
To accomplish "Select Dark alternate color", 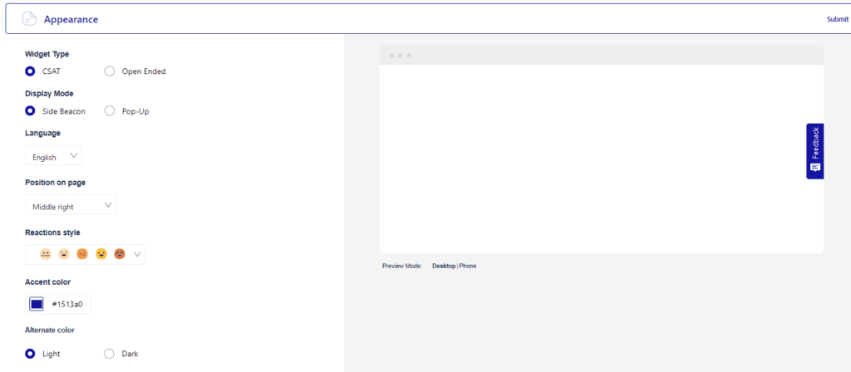I will pyautogui.click(x=109, y=354).
